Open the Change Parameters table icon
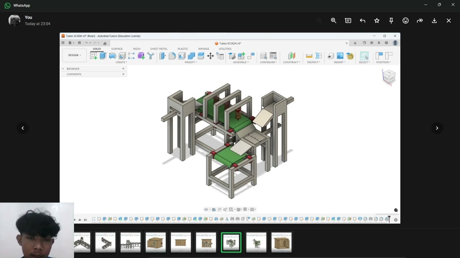 pos(220,56)
